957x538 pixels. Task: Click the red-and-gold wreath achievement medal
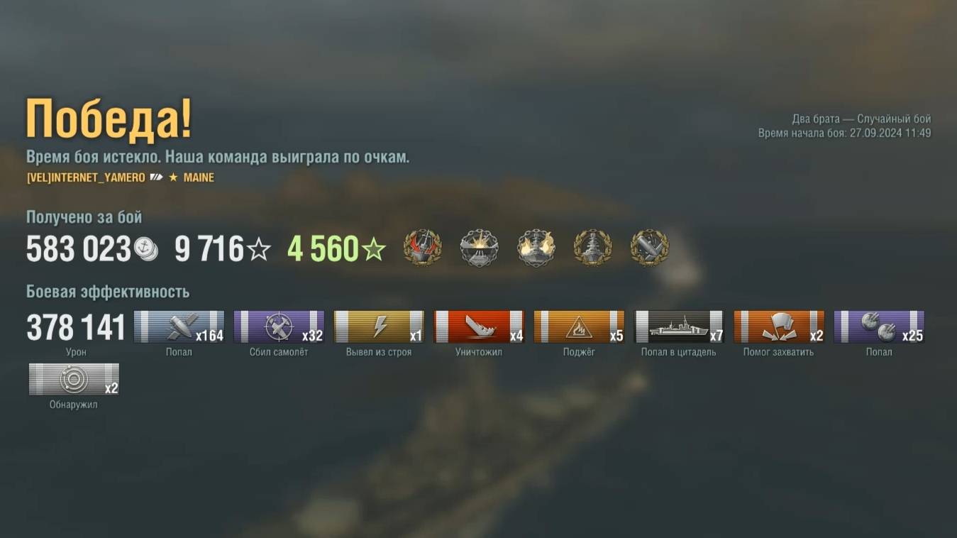click(423, 248)
